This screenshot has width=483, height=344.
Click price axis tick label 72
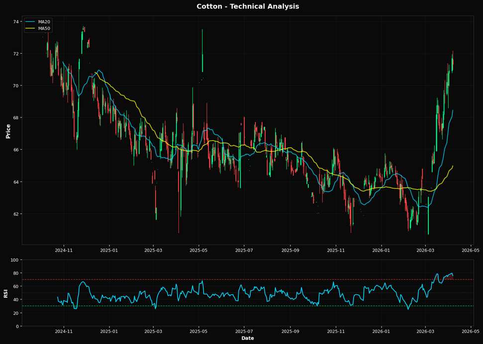(17, 54)
